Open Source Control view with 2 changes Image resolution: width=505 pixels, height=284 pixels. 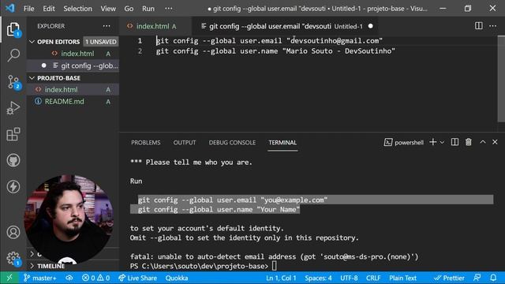pyautogui.click(x=13, y=82)
